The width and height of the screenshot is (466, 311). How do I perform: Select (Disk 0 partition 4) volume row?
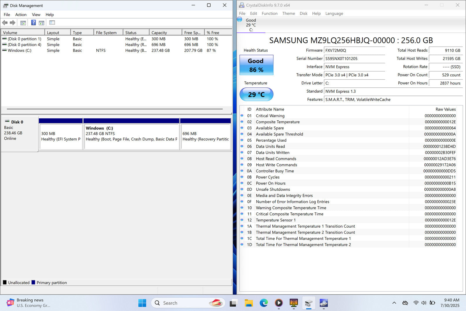coord(116,45)
